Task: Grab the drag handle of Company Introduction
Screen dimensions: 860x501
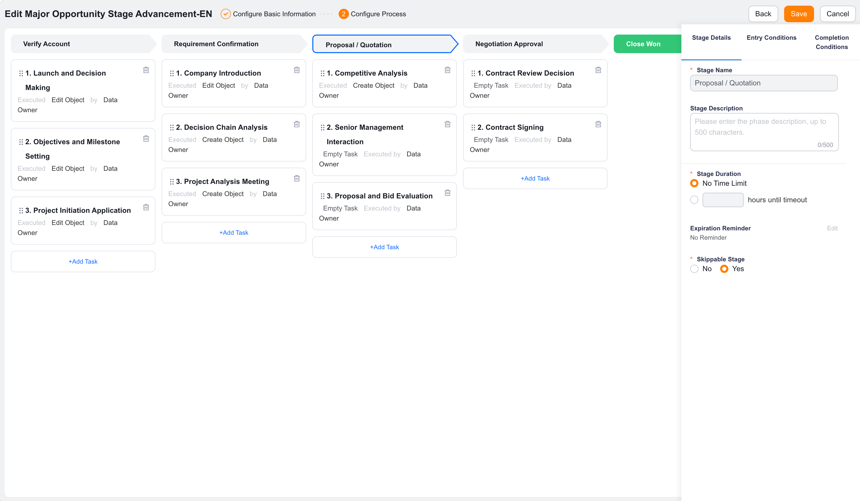Action: [172, 73]
